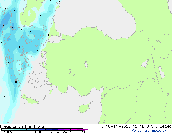Click the island of Crete on the map

[x=30, y=99]
